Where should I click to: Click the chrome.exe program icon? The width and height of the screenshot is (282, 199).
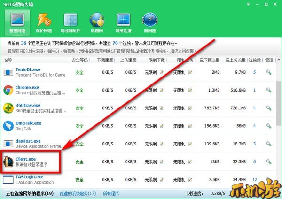pyautogui.click(x=8, y=90)
